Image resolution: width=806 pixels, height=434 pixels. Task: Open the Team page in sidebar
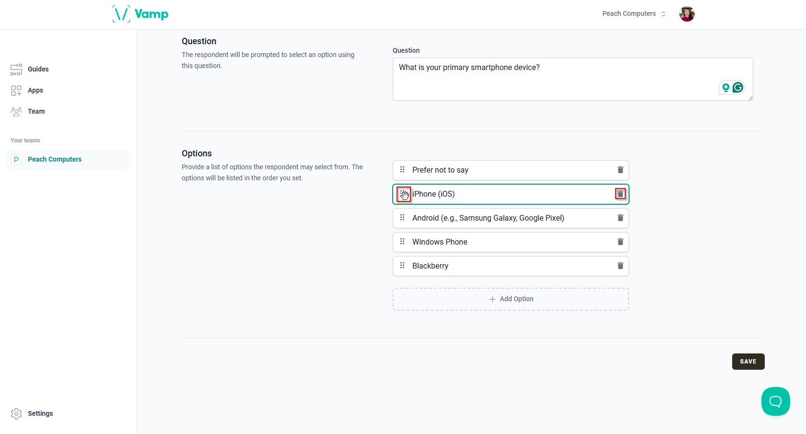[36, 111]
